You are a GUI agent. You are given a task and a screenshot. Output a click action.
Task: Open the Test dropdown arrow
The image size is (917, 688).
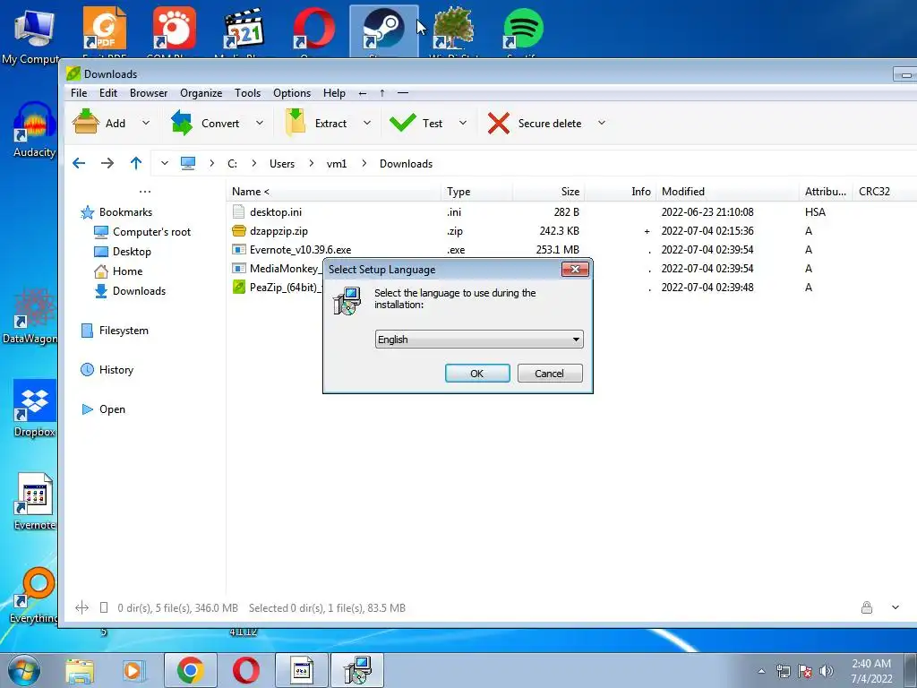(x=463, y=123)
